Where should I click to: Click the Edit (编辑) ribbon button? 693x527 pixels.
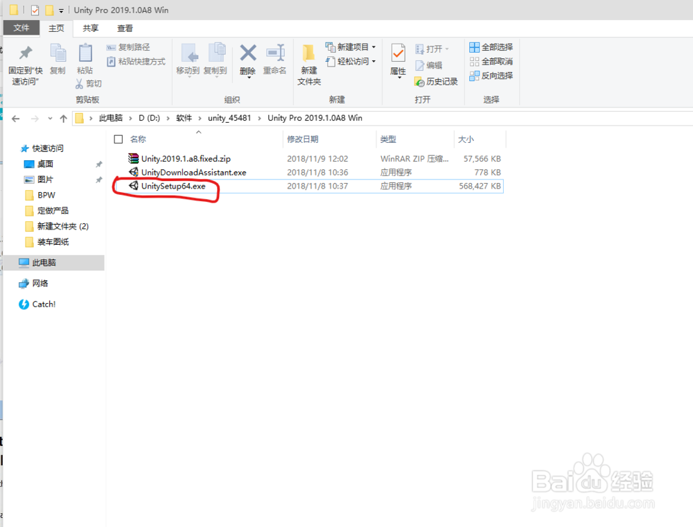point(429,65)
